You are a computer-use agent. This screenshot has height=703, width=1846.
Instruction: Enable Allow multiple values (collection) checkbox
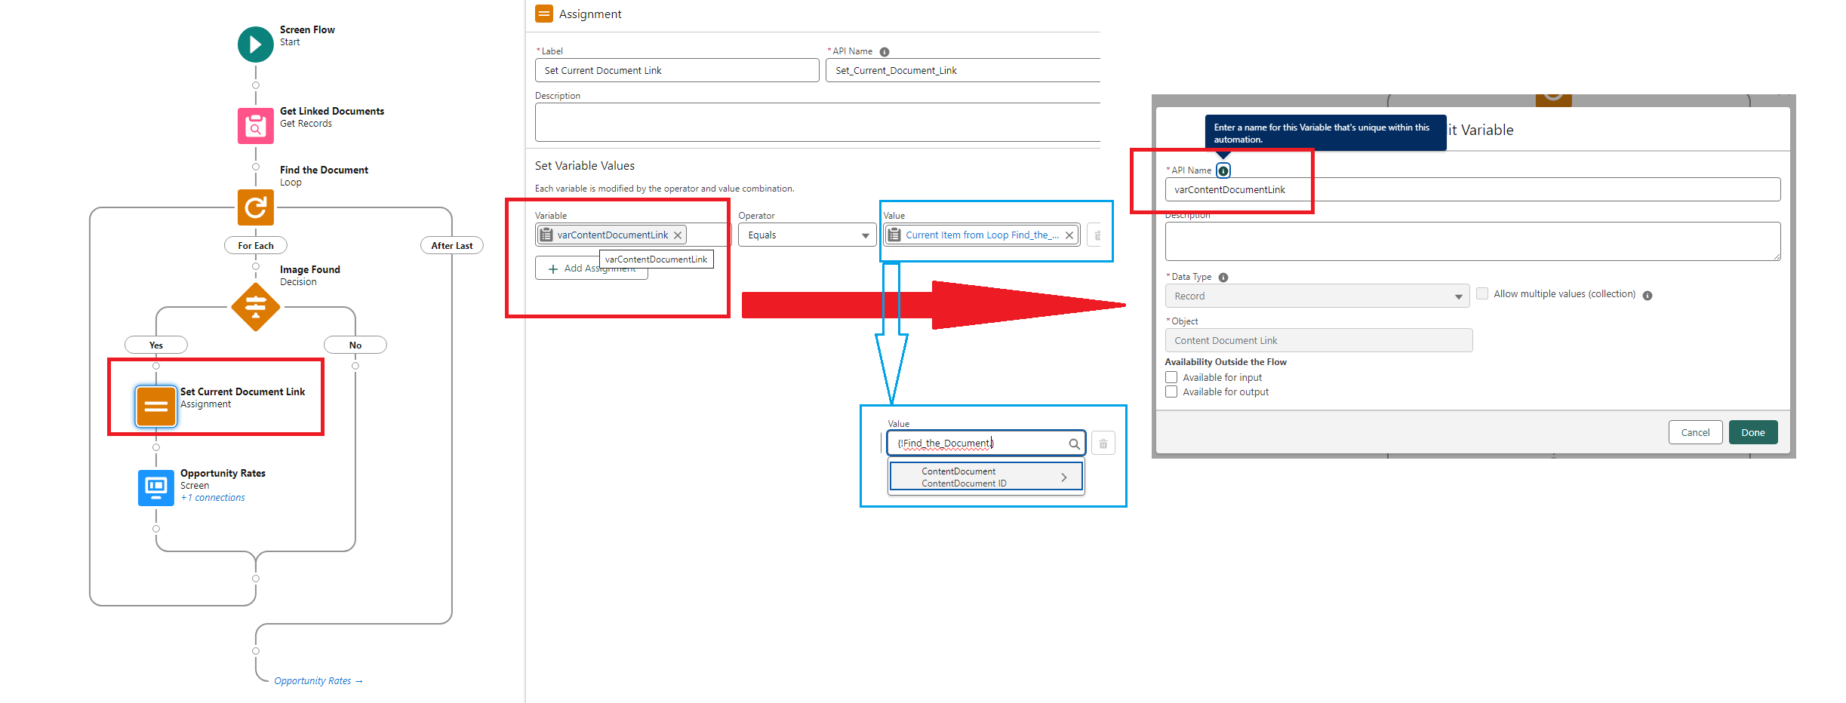[x=1482, y=294]
